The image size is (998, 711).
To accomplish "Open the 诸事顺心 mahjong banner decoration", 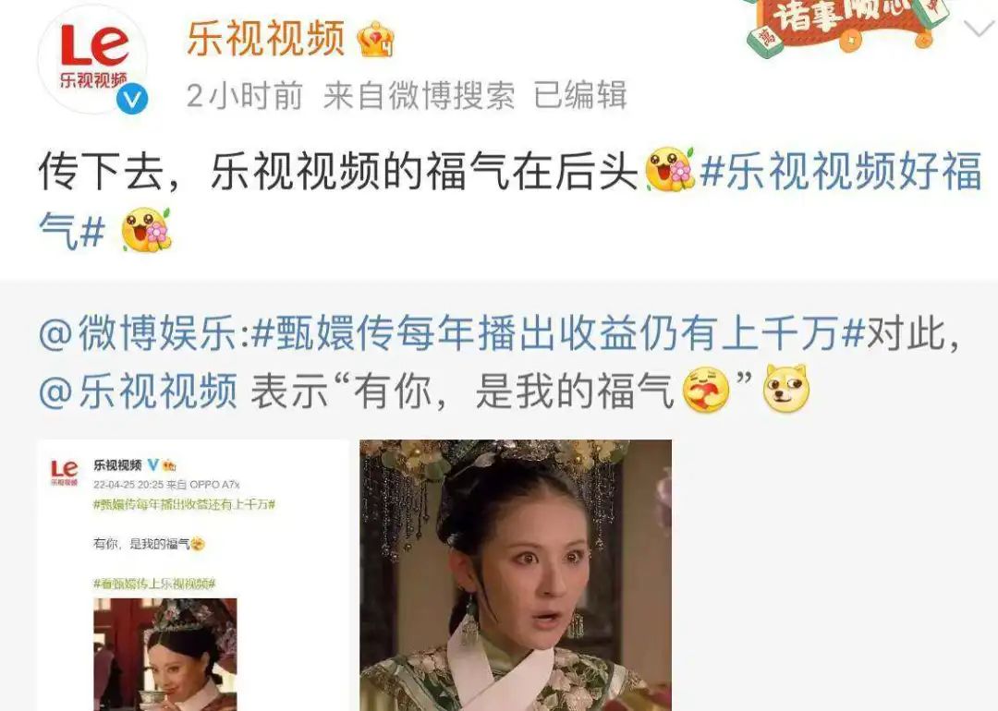I will point(847,26).
